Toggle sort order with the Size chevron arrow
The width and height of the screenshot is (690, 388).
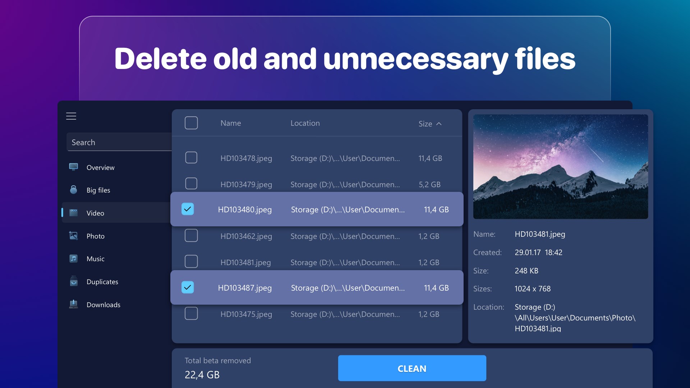(439, 124)
